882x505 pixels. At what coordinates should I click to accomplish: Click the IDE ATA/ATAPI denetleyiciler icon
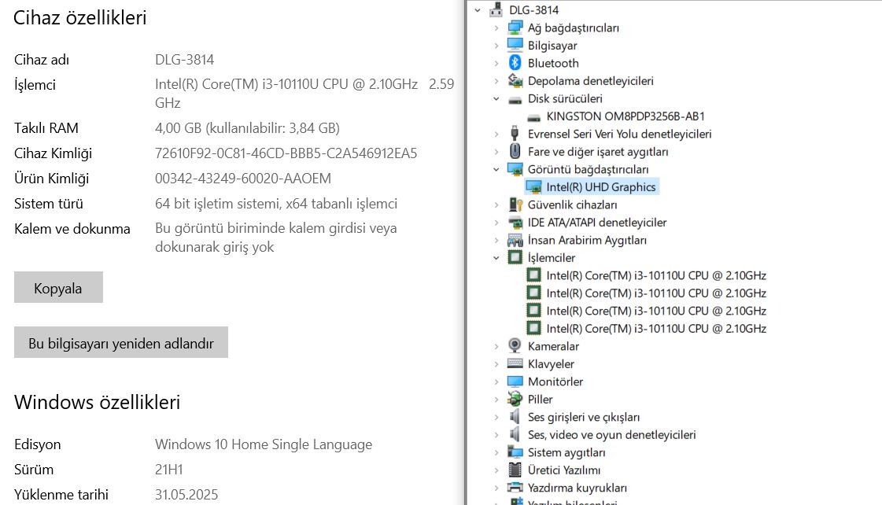click(x=515, y=222)
